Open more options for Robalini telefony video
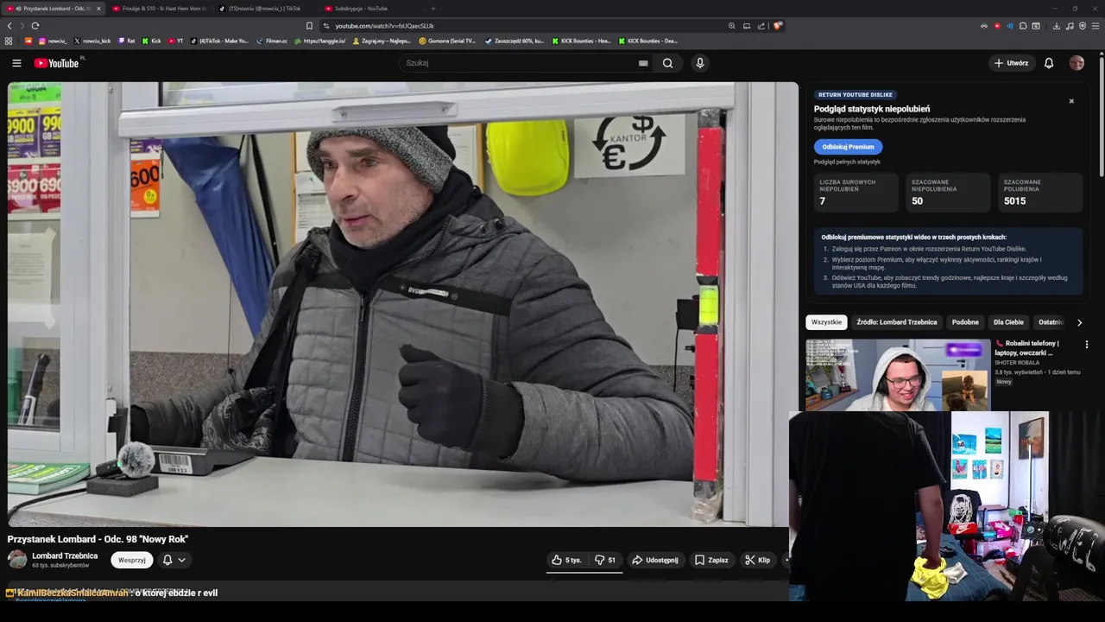The height and width of the screenshot is (622, 1105). [1087, 344]
